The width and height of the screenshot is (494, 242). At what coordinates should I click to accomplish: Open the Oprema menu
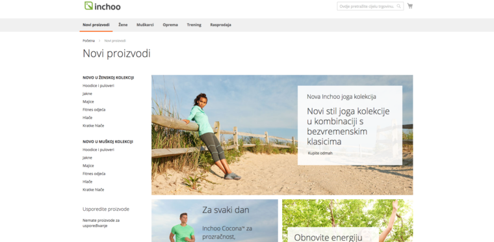point(170,25)
